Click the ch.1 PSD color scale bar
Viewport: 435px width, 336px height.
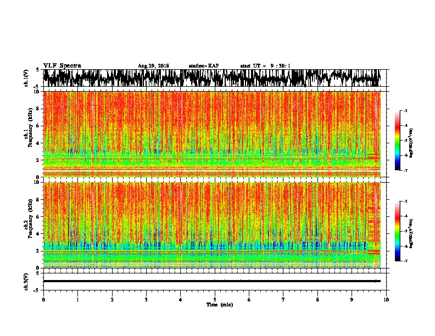point(397,141)
